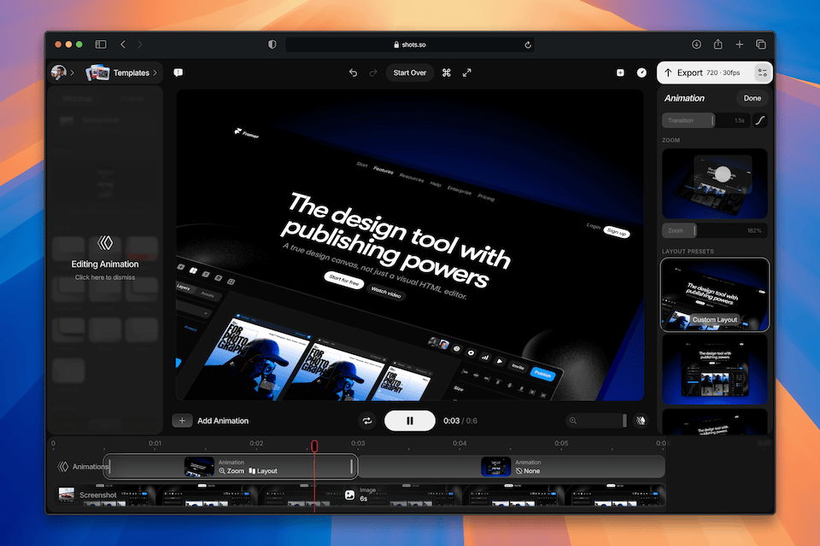
Task: Click the fullscreen expand arrows icon
Action: point(467,73)
